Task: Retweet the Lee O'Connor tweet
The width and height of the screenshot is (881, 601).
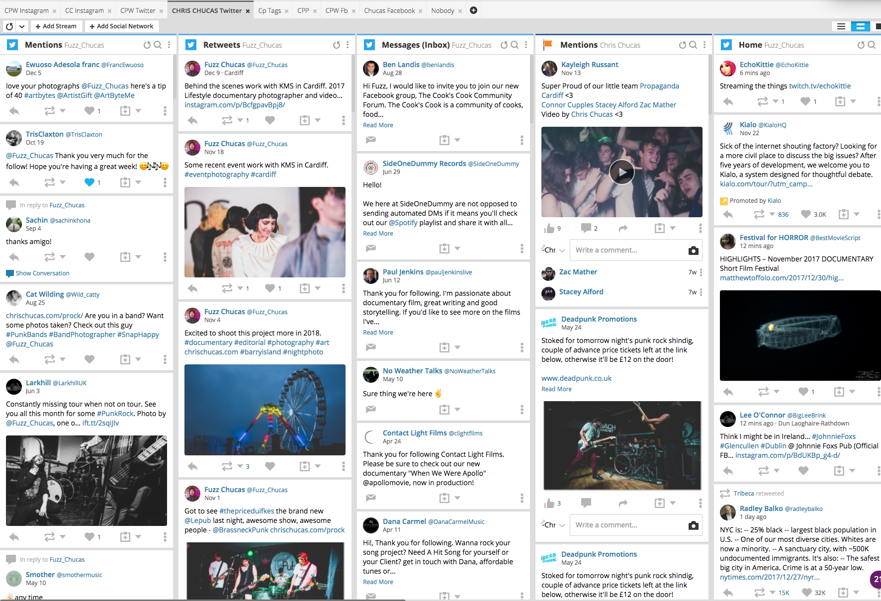Action: click(764, 470)
